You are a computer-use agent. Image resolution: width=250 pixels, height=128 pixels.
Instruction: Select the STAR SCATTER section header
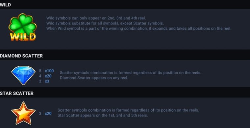click(17, 93)
